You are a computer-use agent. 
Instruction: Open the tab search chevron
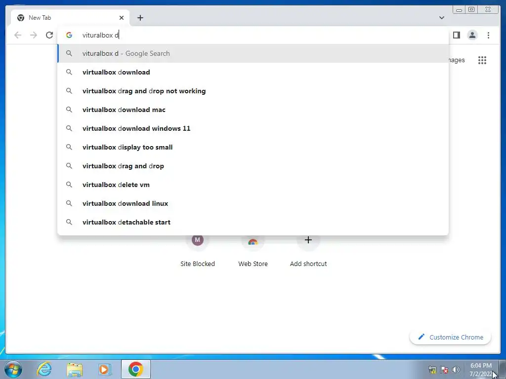pos(442,18)
